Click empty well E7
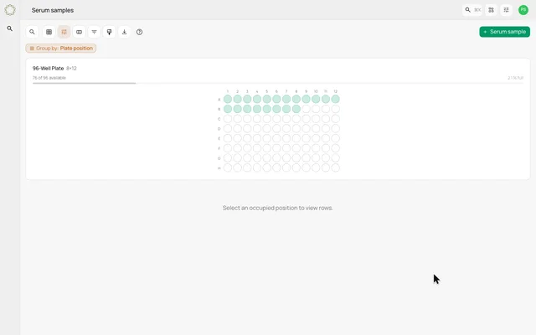This screenshot has height=335, width=536. point(286,138)
